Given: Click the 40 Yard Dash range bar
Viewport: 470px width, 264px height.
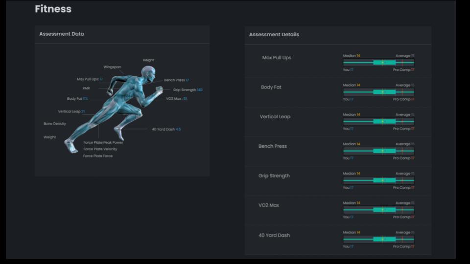Looking at the screenshot, I should coord(378,239).
